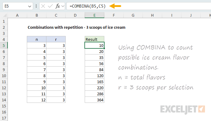
Task: Click n cell with value 8
Action: coord(36,76)
